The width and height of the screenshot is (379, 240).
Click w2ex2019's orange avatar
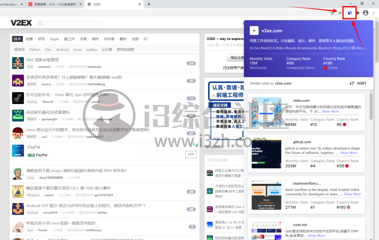click(x=18, y=209)
